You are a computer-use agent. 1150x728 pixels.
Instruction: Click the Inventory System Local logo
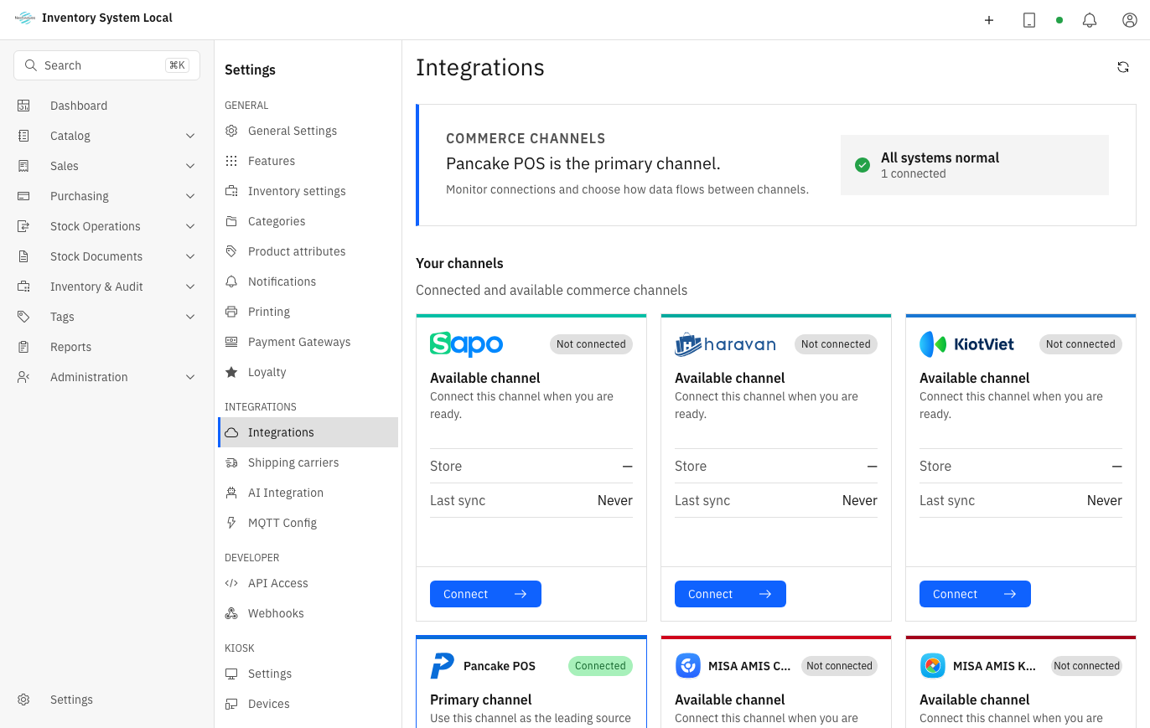point(25,18)
